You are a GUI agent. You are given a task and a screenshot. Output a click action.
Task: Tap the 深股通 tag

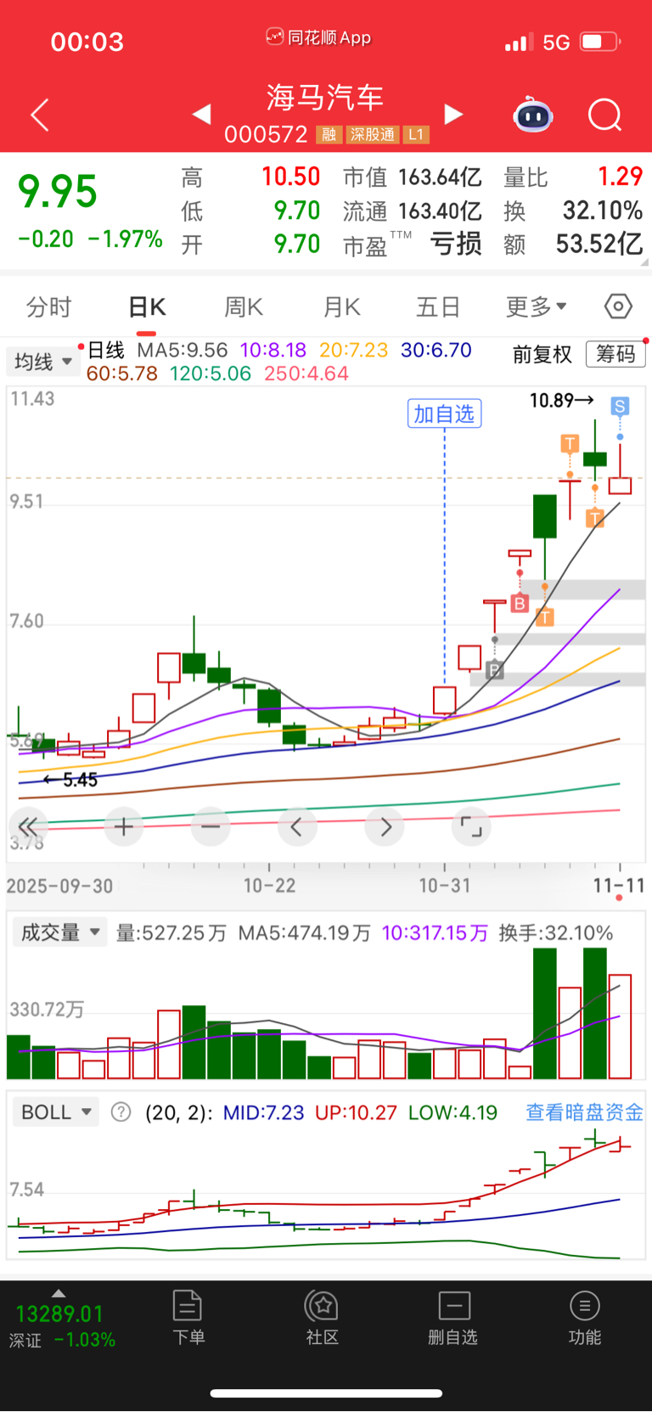point(372,134)
